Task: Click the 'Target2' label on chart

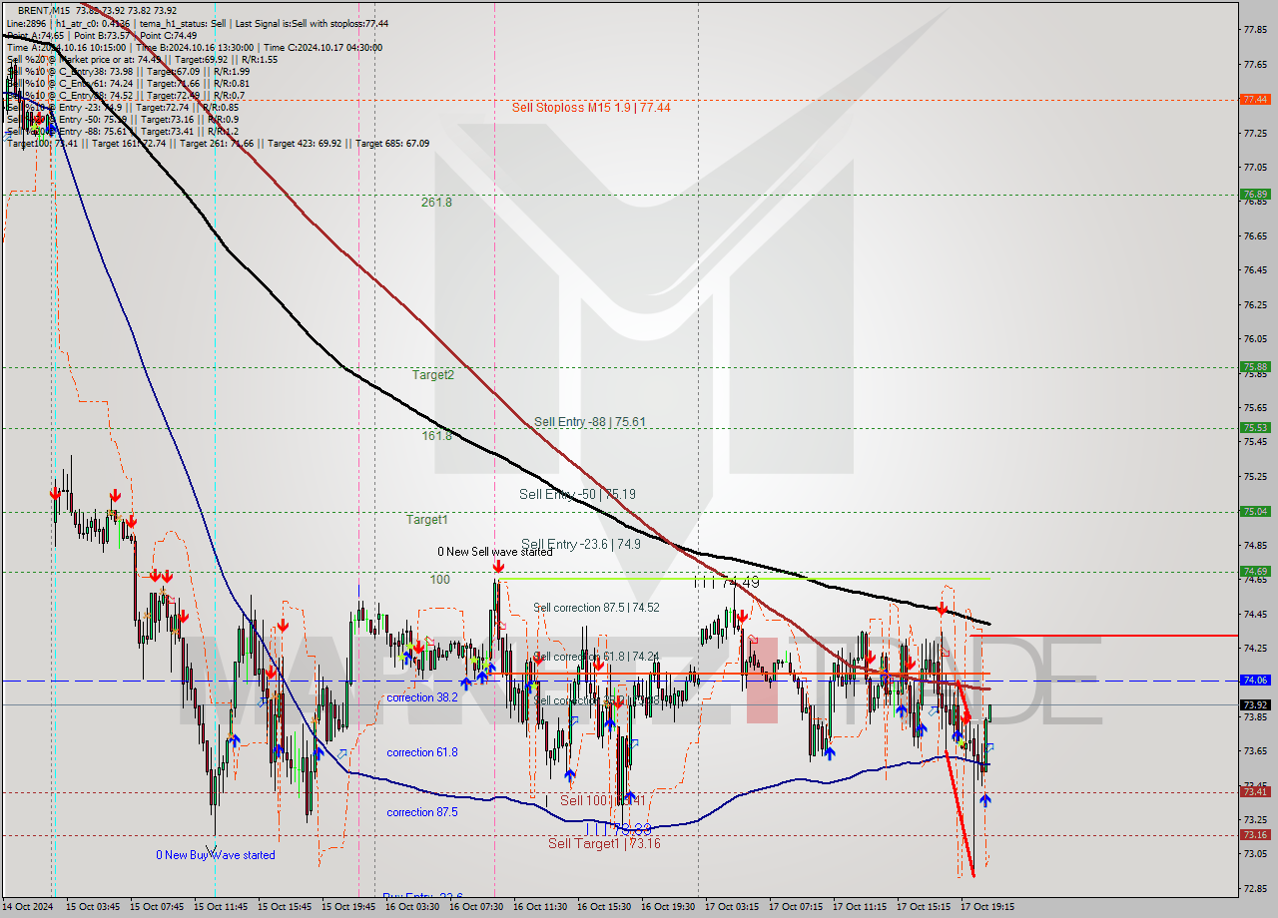Action: (x=433, y=374)
